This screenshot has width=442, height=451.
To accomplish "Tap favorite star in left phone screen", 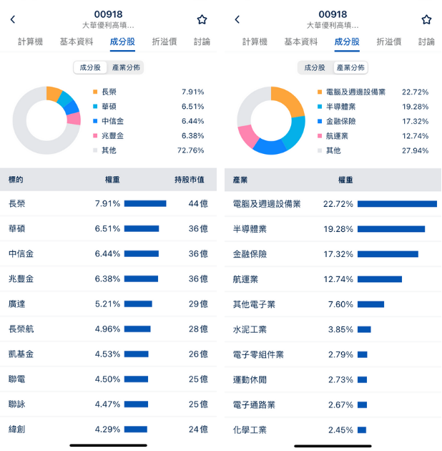I will click(202, 19).
